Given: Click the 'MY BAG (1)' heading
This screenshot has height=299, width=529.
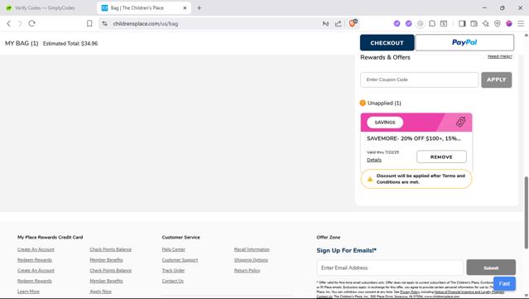Looking at the screenshot, I should click(22, 43).
